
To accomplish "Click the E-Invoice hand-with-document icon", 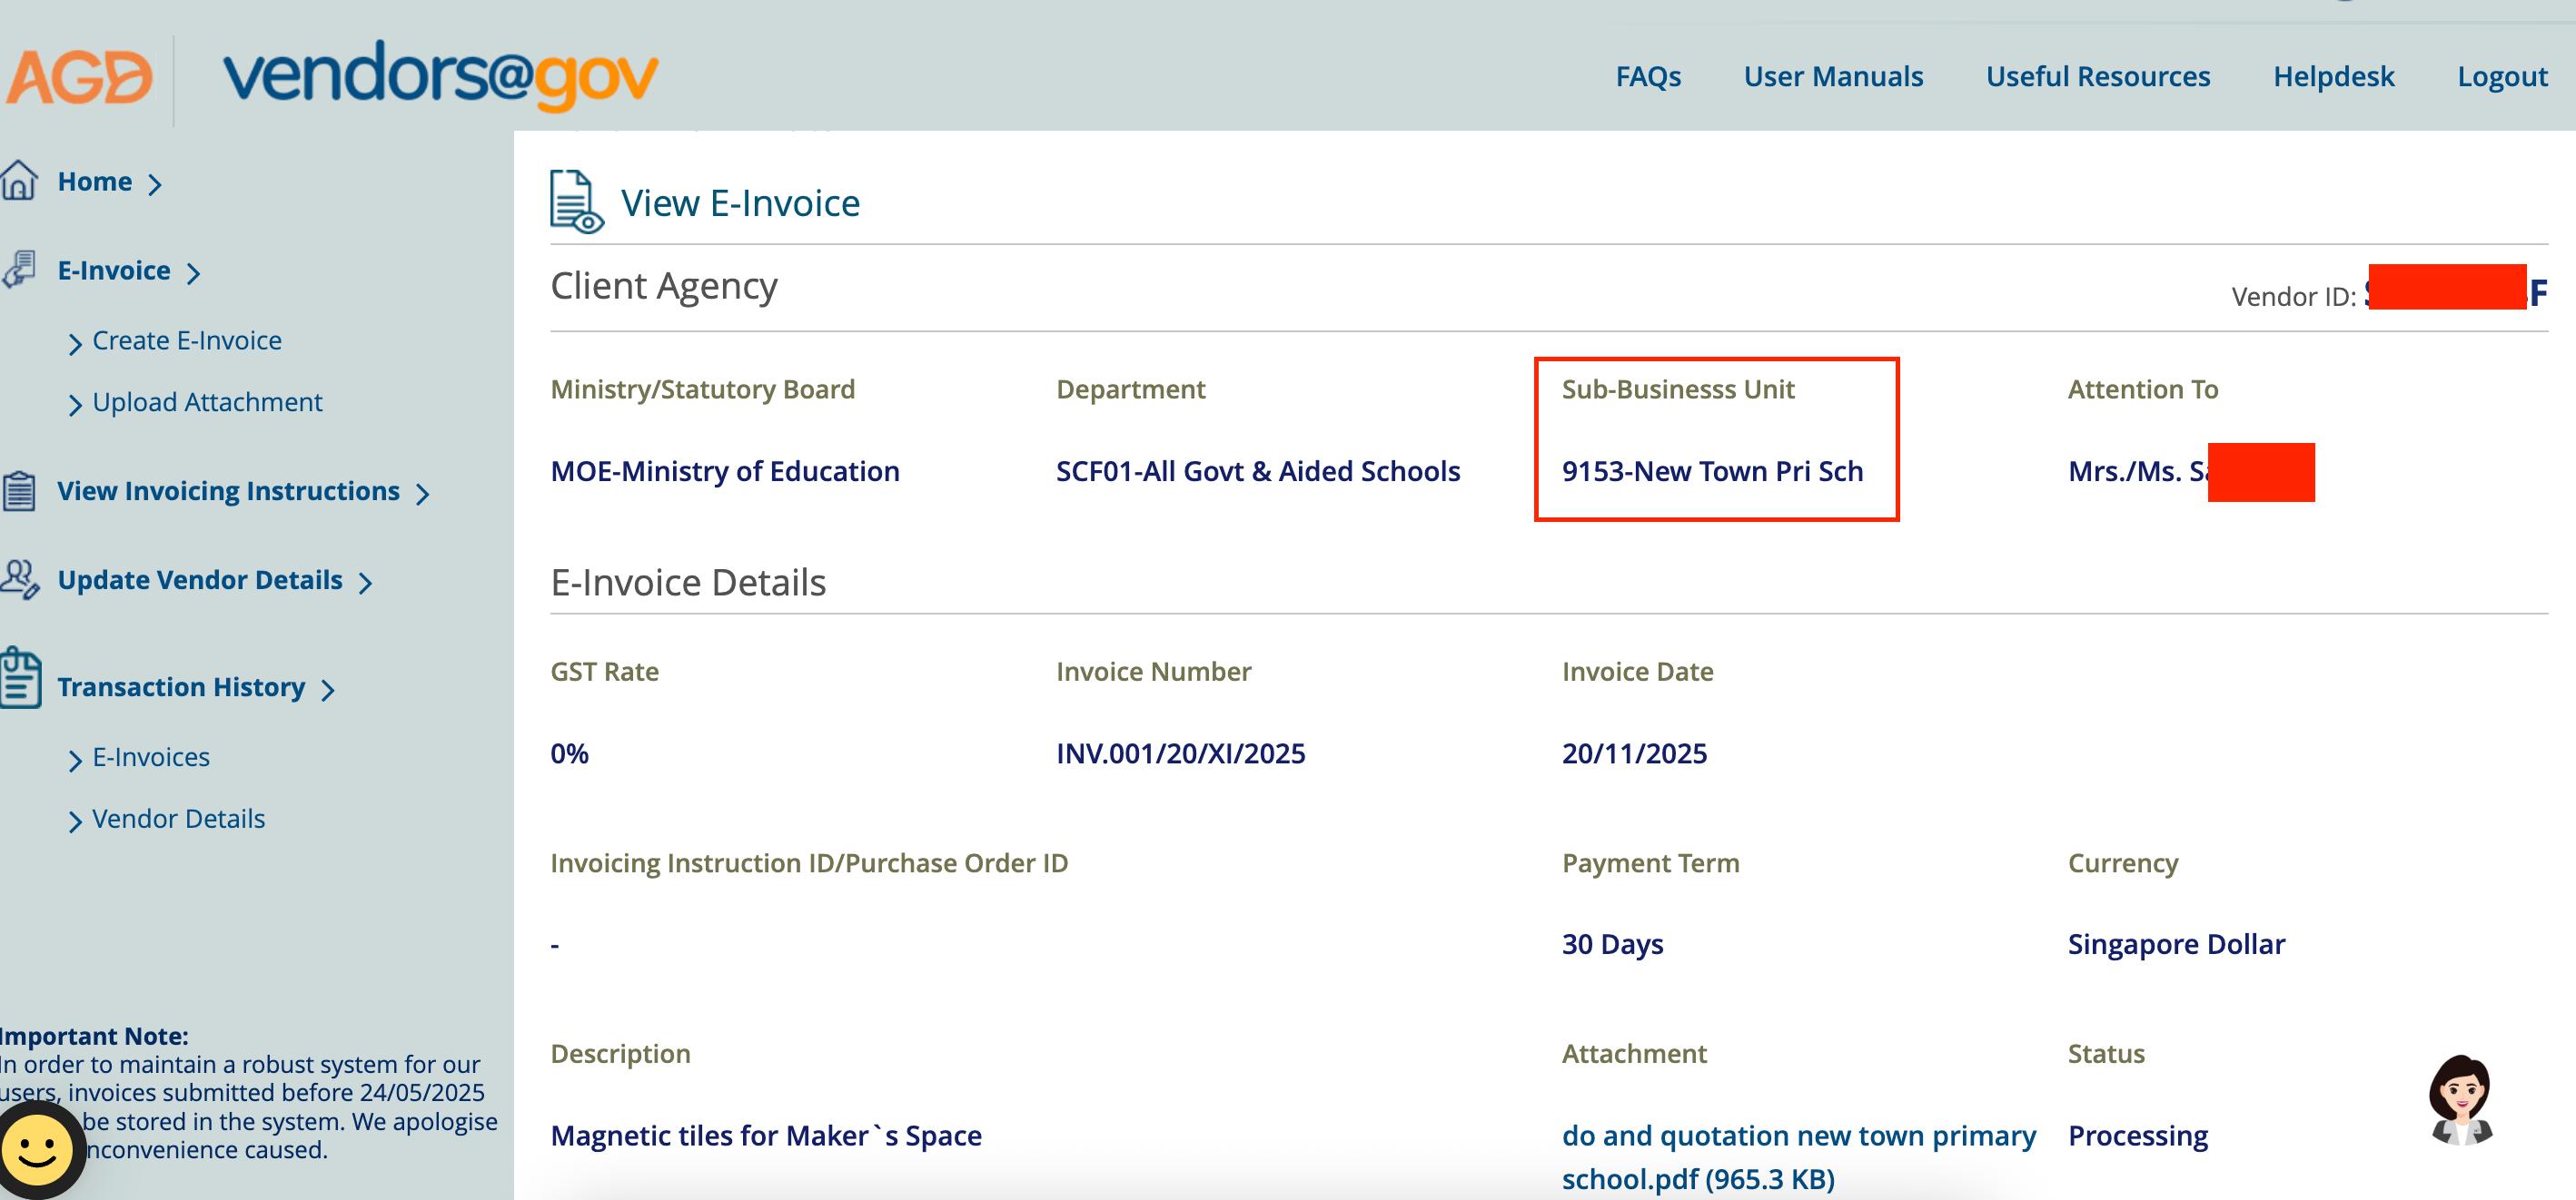I will click(x=19, y=270).
